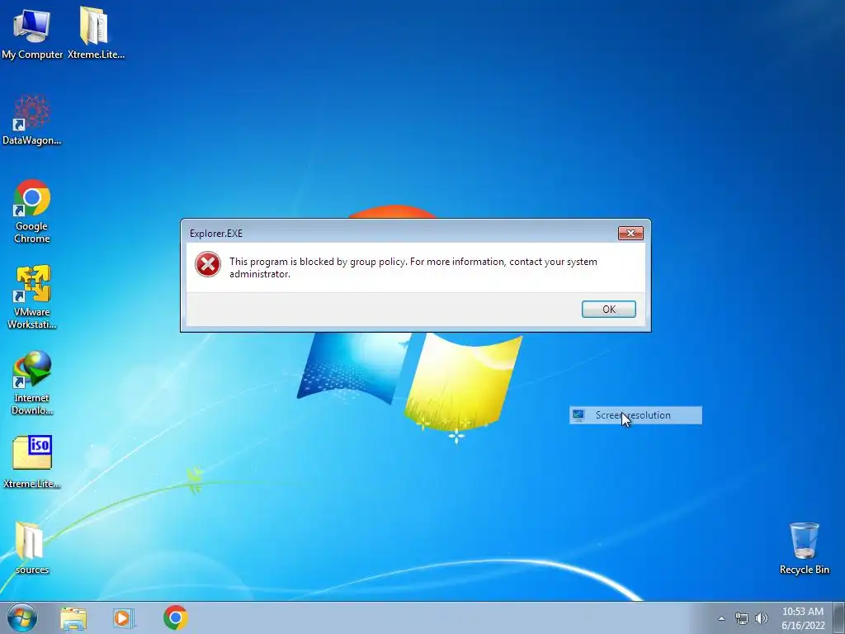845x634 pixels.
Task: Close the Explorer.EXE error dialog
Action: pos(630,233)
